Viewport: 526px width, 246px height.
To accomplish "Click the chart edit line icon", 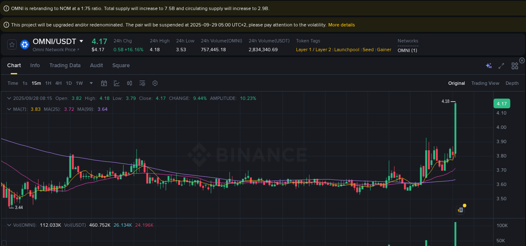I will (x=117, y=83).
